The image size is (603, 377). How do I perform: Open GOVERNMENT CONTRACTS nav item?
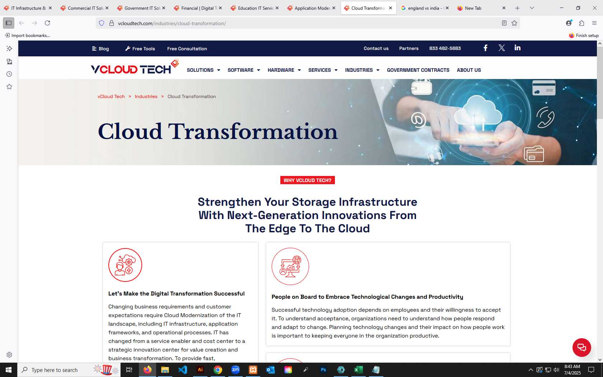coord(418,70)
